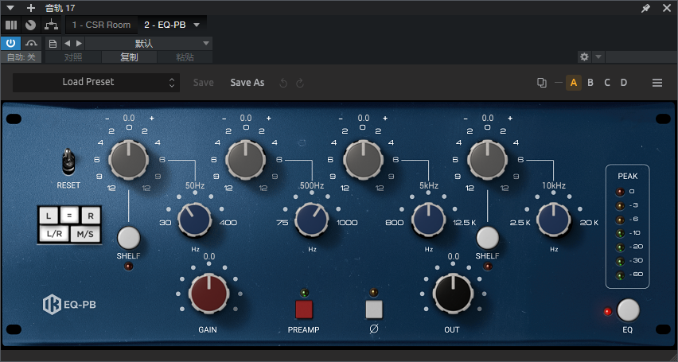
Task: Choose L/R processing mode
Action: (x=54, y=234)
